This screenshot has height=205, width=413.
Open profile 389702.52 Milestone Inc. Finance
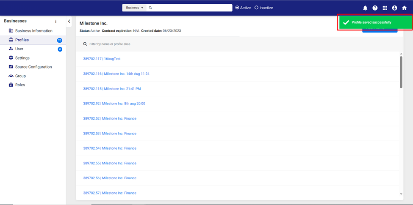[x=110, y=118]
